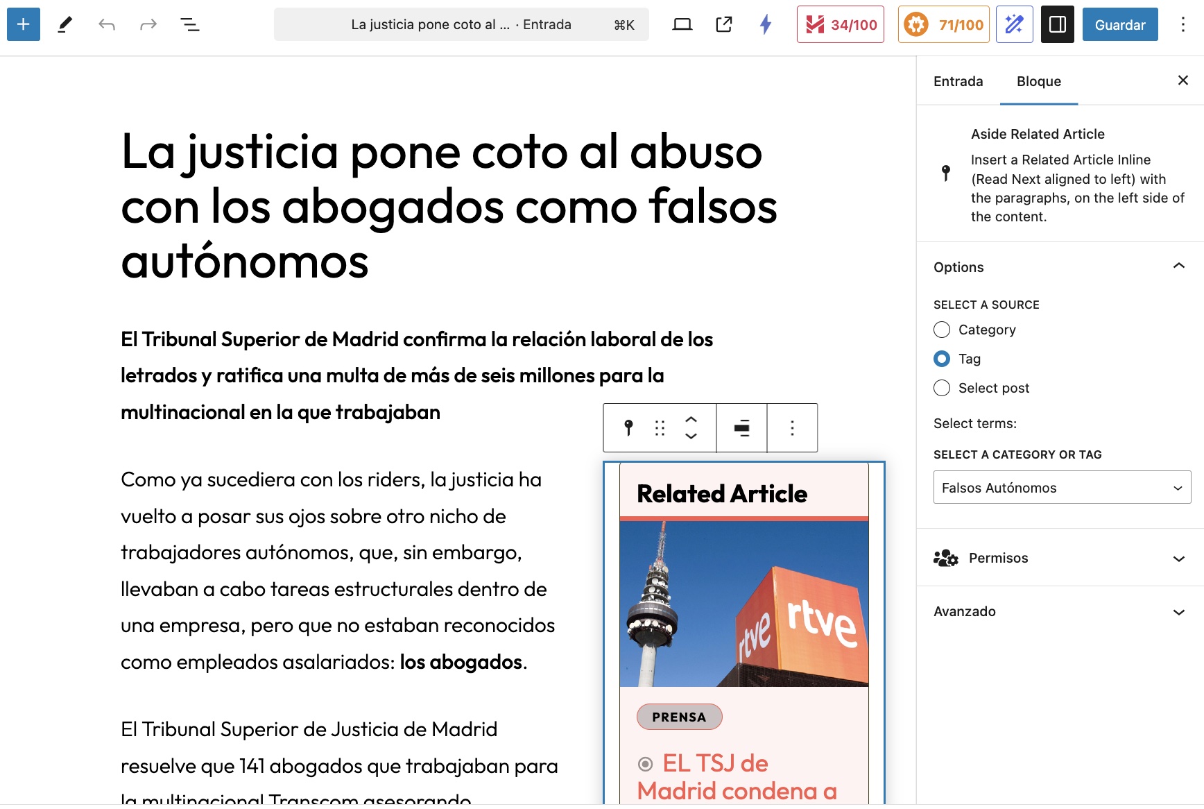Click the block type pin icon in toolbar

coord(628,427)
